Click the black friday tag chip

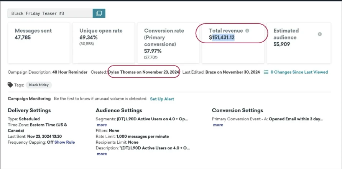[39, 85]
